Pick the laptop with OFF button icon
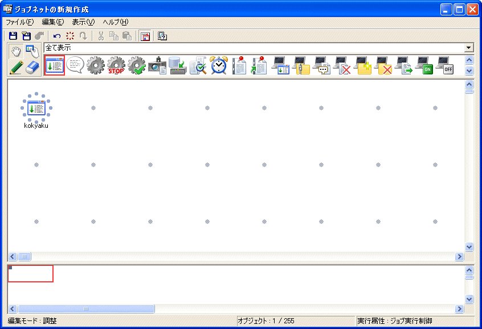482x329 pixels. coord(444,65)
